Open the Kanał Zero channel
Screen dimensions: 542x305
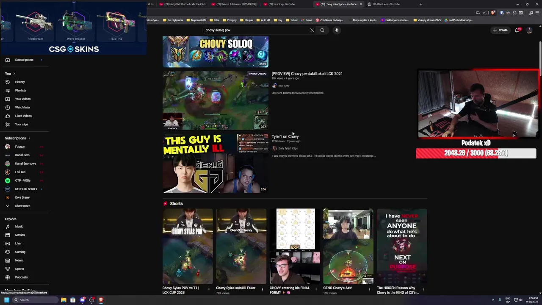coord(22,155)
